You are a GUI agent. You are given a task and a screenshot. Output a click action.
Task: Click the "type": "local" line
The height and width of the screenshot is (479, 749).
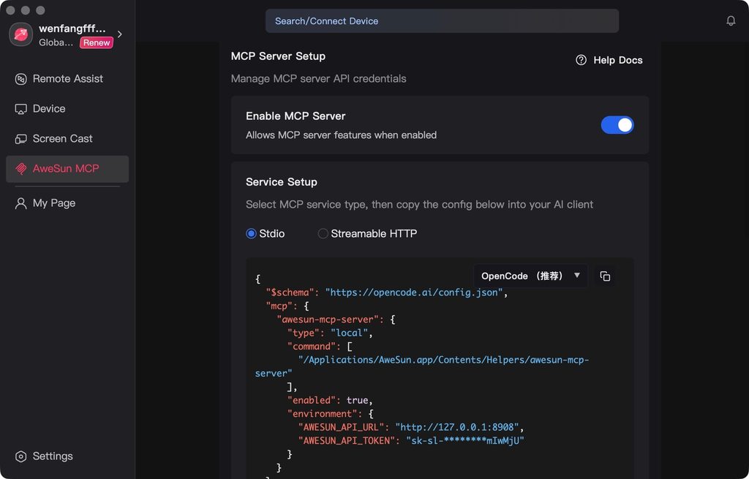(x=330, y=333)
